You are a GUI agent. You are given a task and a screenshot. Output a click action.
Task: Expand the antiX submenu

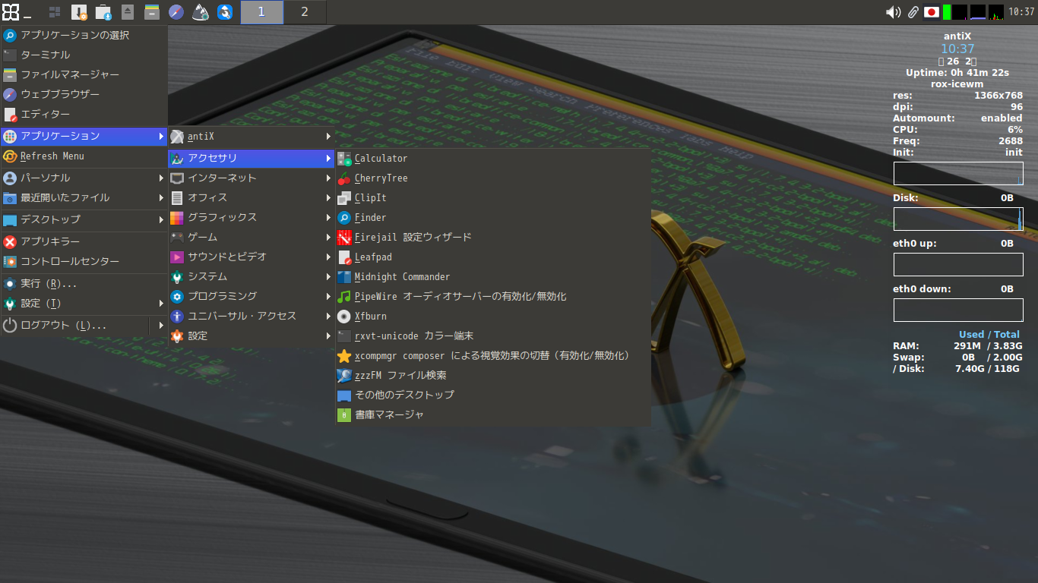pos(252,137)
